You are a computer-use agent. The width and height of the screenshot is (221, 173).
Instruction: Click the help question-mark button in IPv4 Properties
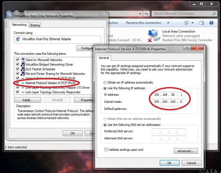[x=187, y=48]
